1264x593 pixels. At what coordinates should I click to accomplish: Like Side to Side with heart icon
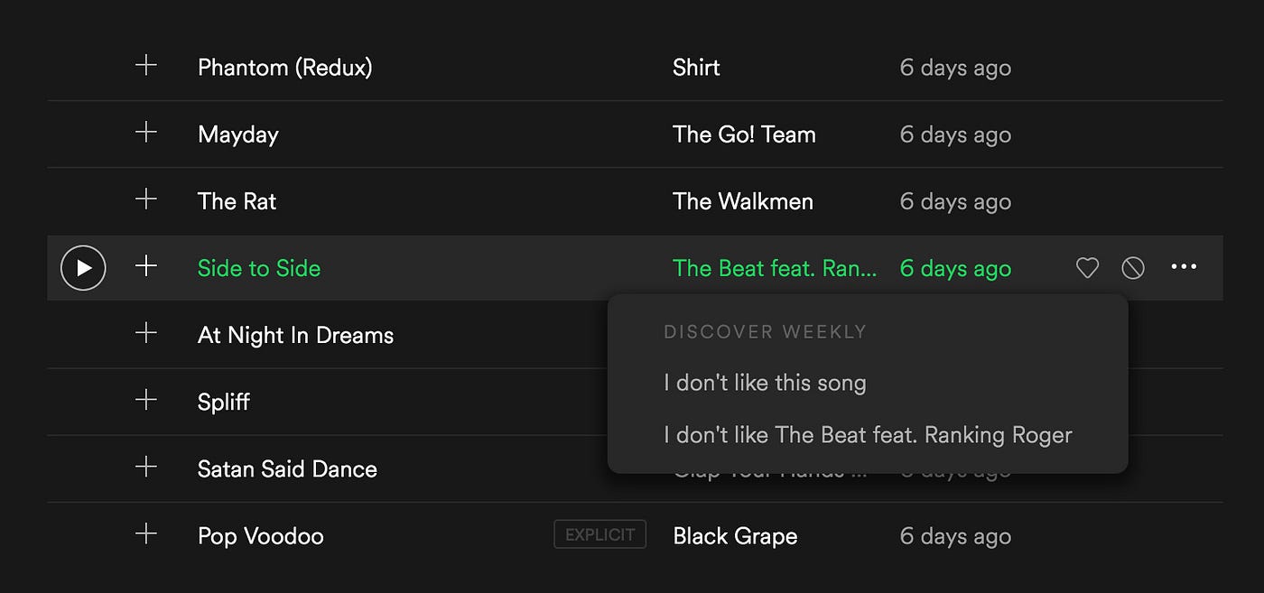coord(1087,267)
